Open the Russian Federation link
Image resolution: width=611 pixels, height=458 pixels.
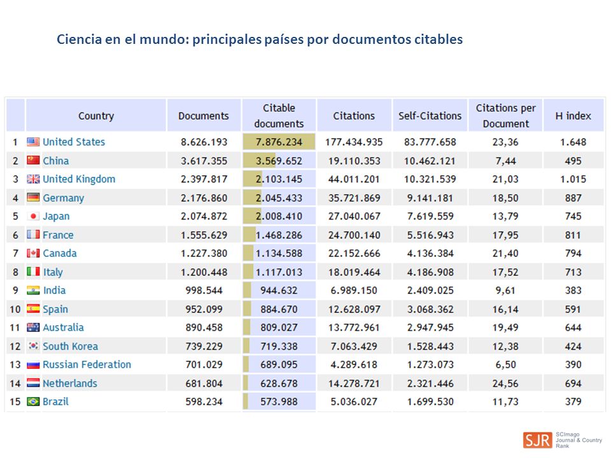87,364
